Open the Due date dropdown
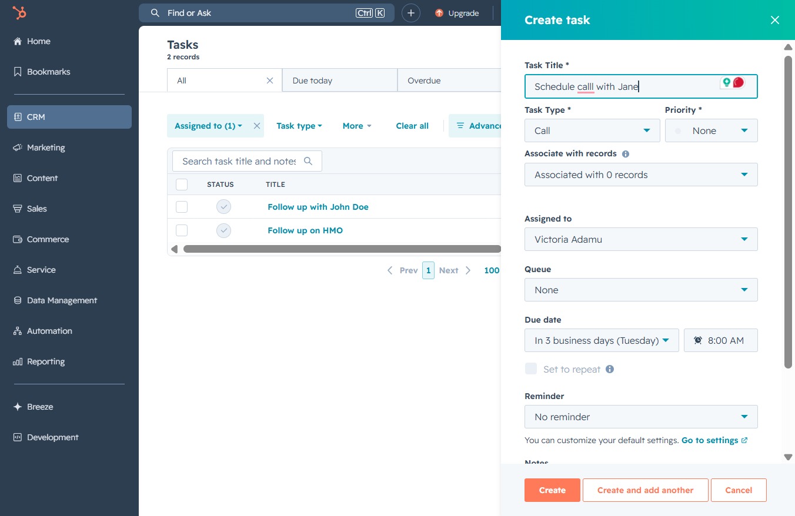795x516 pixels. tap(602, 340)
